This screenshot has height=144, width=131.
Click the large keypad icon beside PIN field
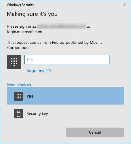point(14,62)
